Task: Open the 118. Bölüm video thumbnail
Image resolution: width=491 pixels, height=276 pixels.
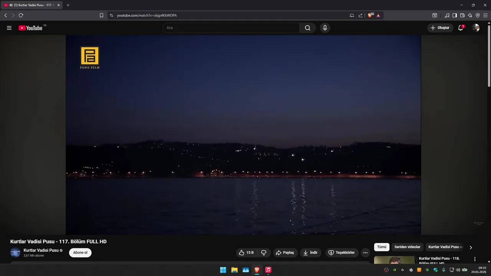Action: click(x=394, y=260)
